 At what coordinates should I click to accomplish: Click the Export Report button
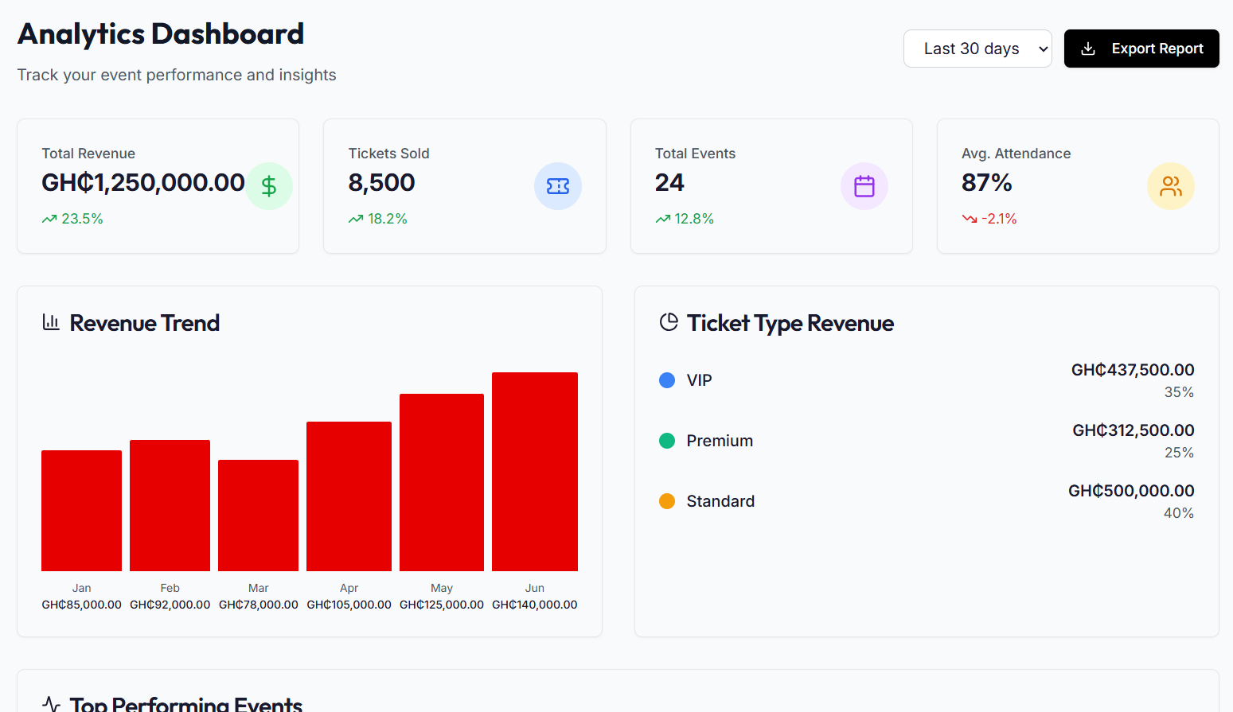point(1141,49)
